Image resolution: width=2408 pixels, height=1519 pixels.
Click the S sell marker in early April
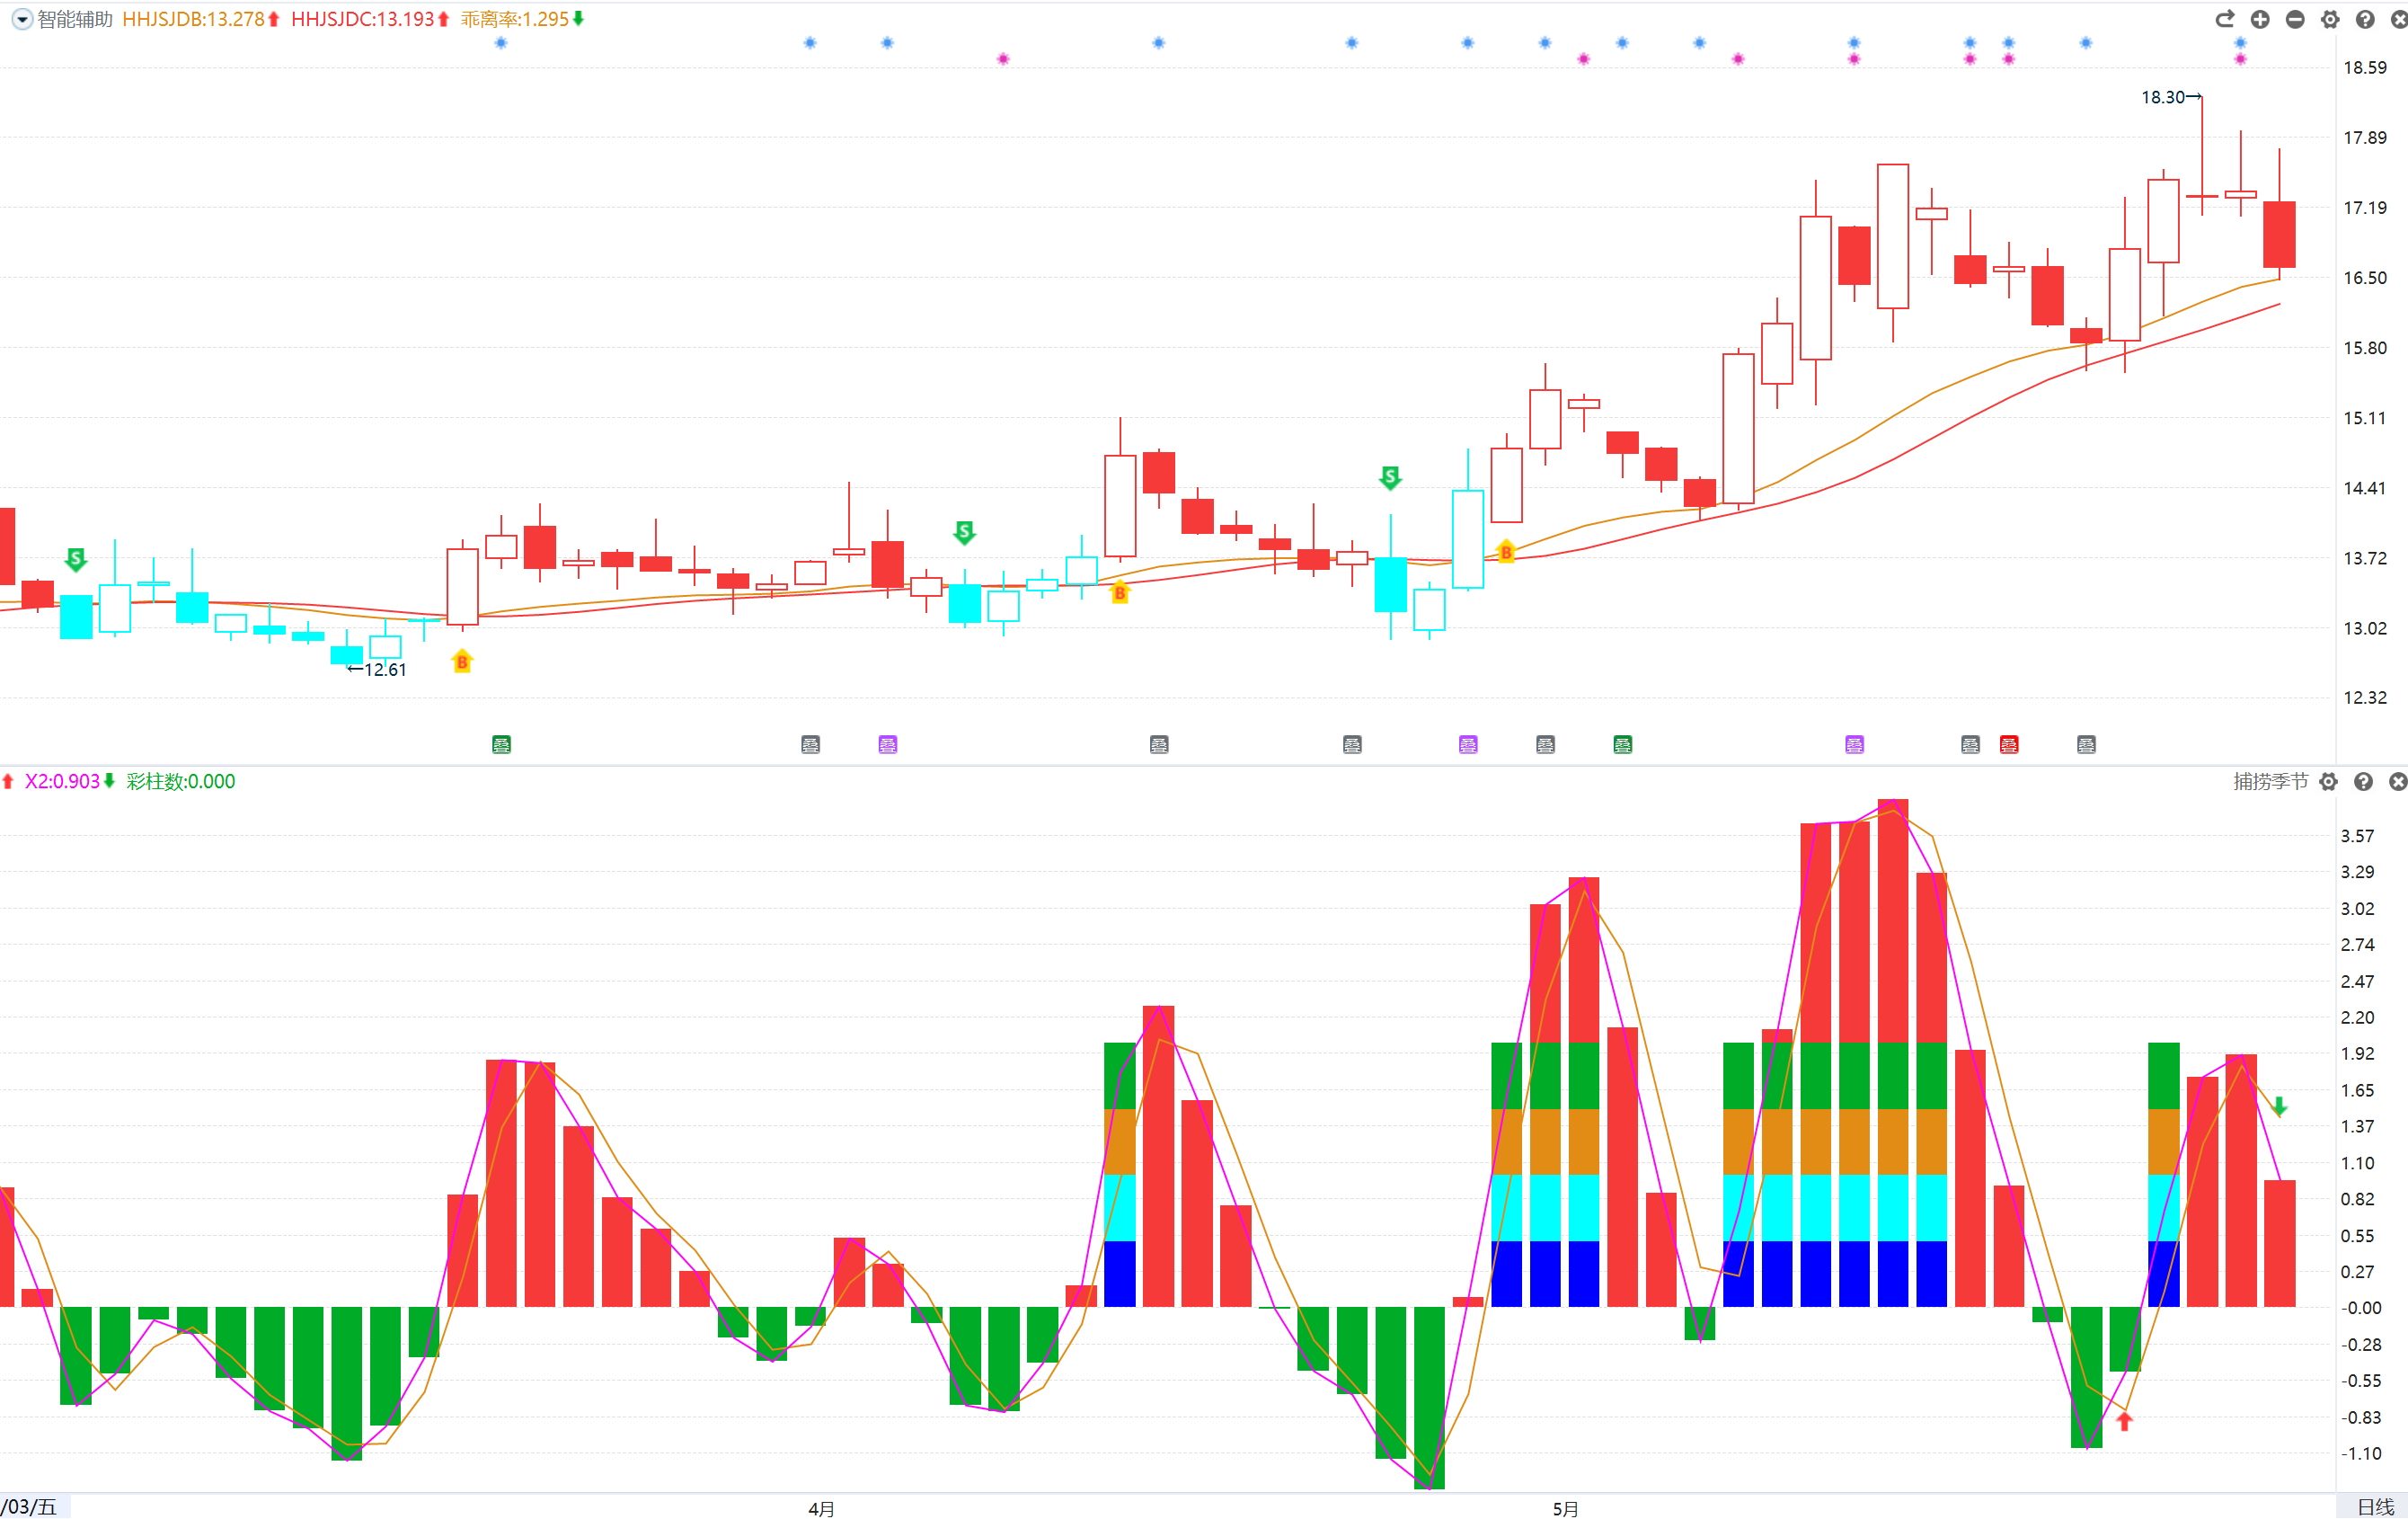click(965, 532)
